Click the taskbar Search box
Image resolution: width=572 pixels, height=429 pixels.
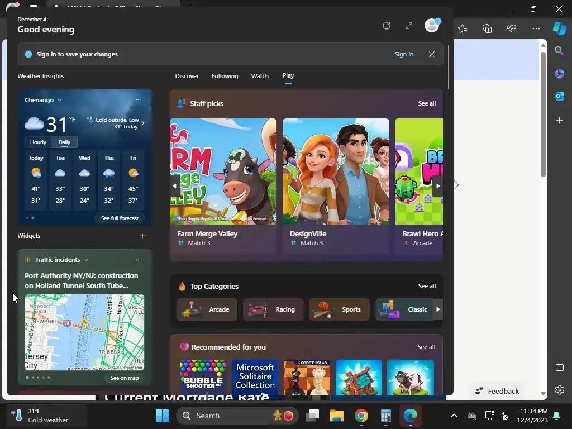point(237,416)
